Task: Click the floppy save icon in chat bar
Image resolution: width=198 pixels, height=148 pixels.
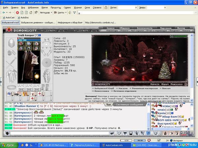Action: pyautogui.click(x=131, y=133)
